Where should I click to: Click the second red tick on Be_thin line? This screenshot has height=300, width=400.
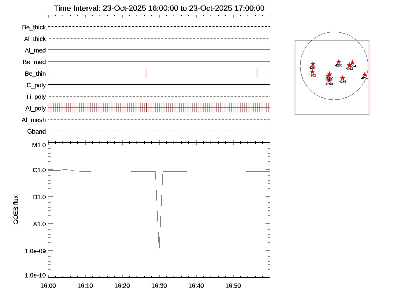[x=257, y=73]
